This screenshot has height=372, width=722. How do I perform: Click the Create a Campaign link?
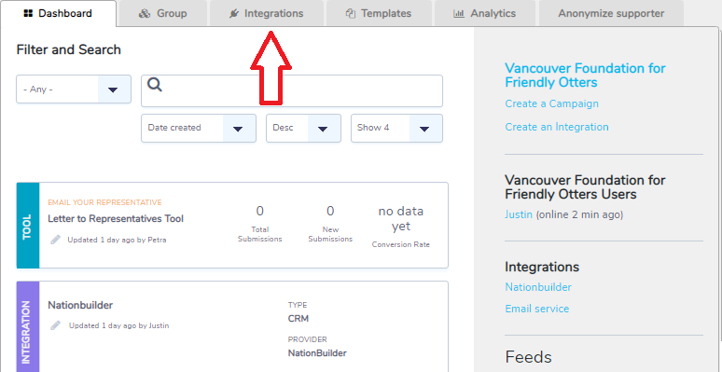pyautogui.click(x=551, y=103)
